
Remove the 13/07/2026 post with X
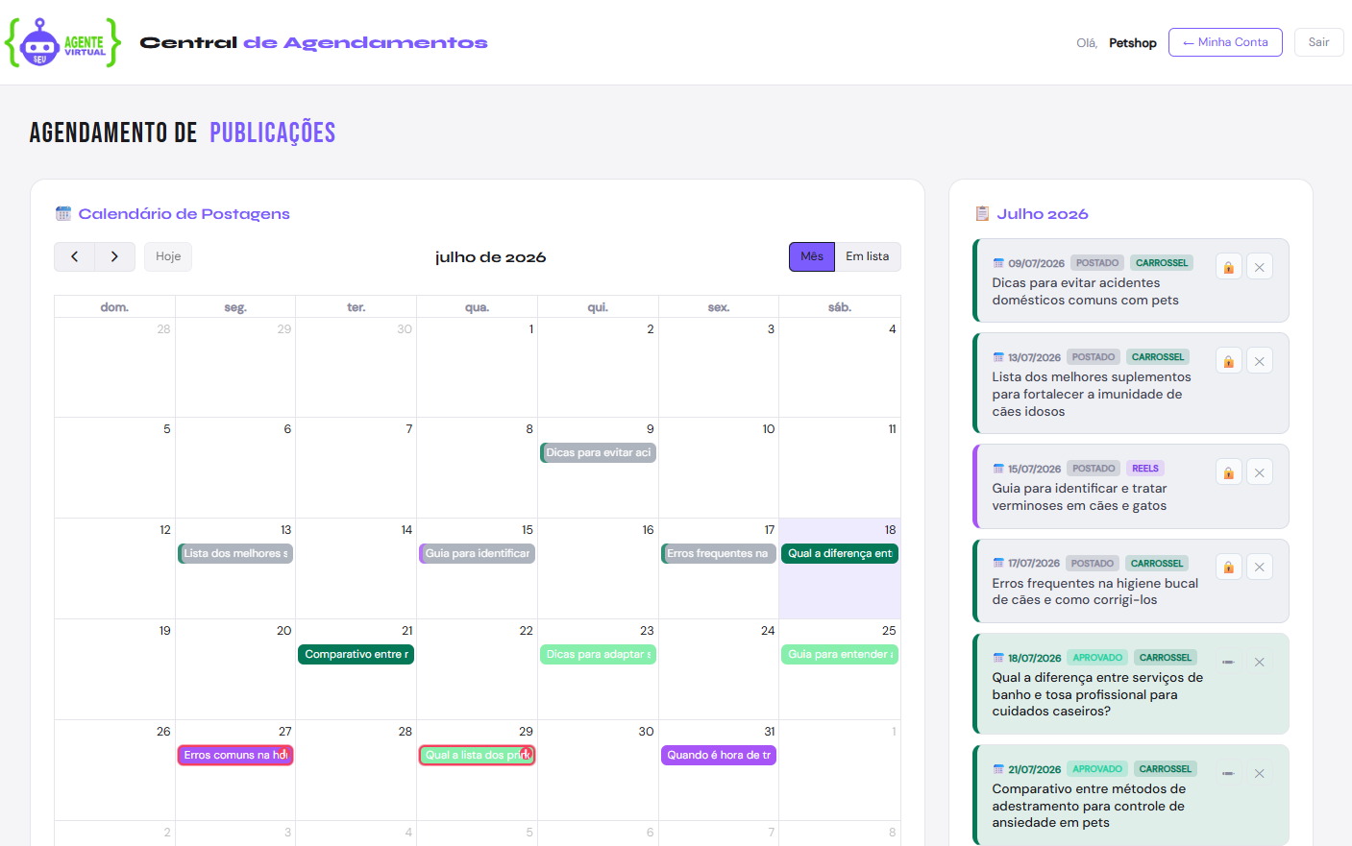coord(1259,361)
